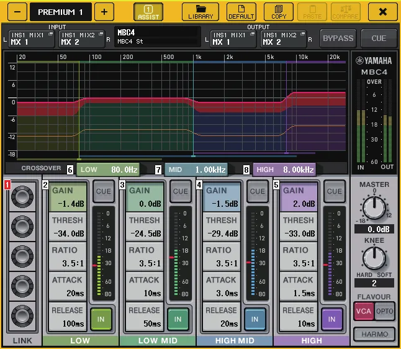Click the knee value 2 display
This screenshot has width=401, height=349.
coord(374,283)
